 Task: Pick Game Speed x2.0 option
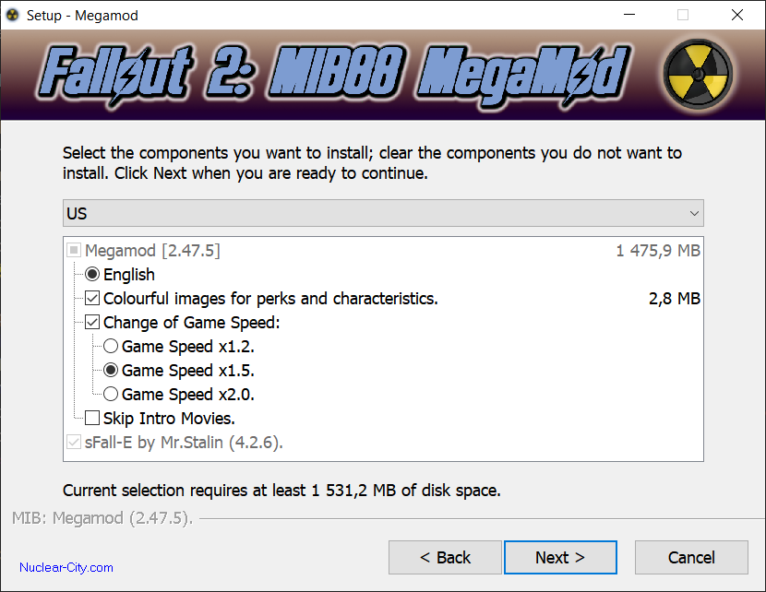pos(111,394)
